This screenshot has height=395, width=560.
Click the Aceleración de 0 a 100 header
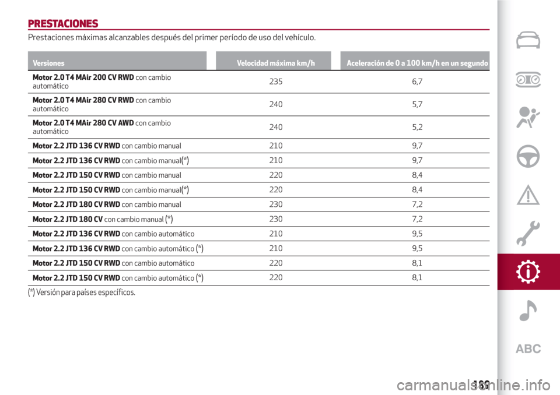click(x=415, y=61)
